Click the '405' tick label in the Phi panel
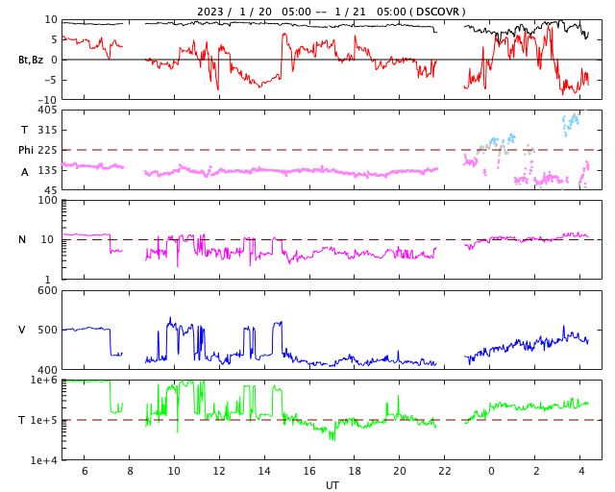 [47, 111]
